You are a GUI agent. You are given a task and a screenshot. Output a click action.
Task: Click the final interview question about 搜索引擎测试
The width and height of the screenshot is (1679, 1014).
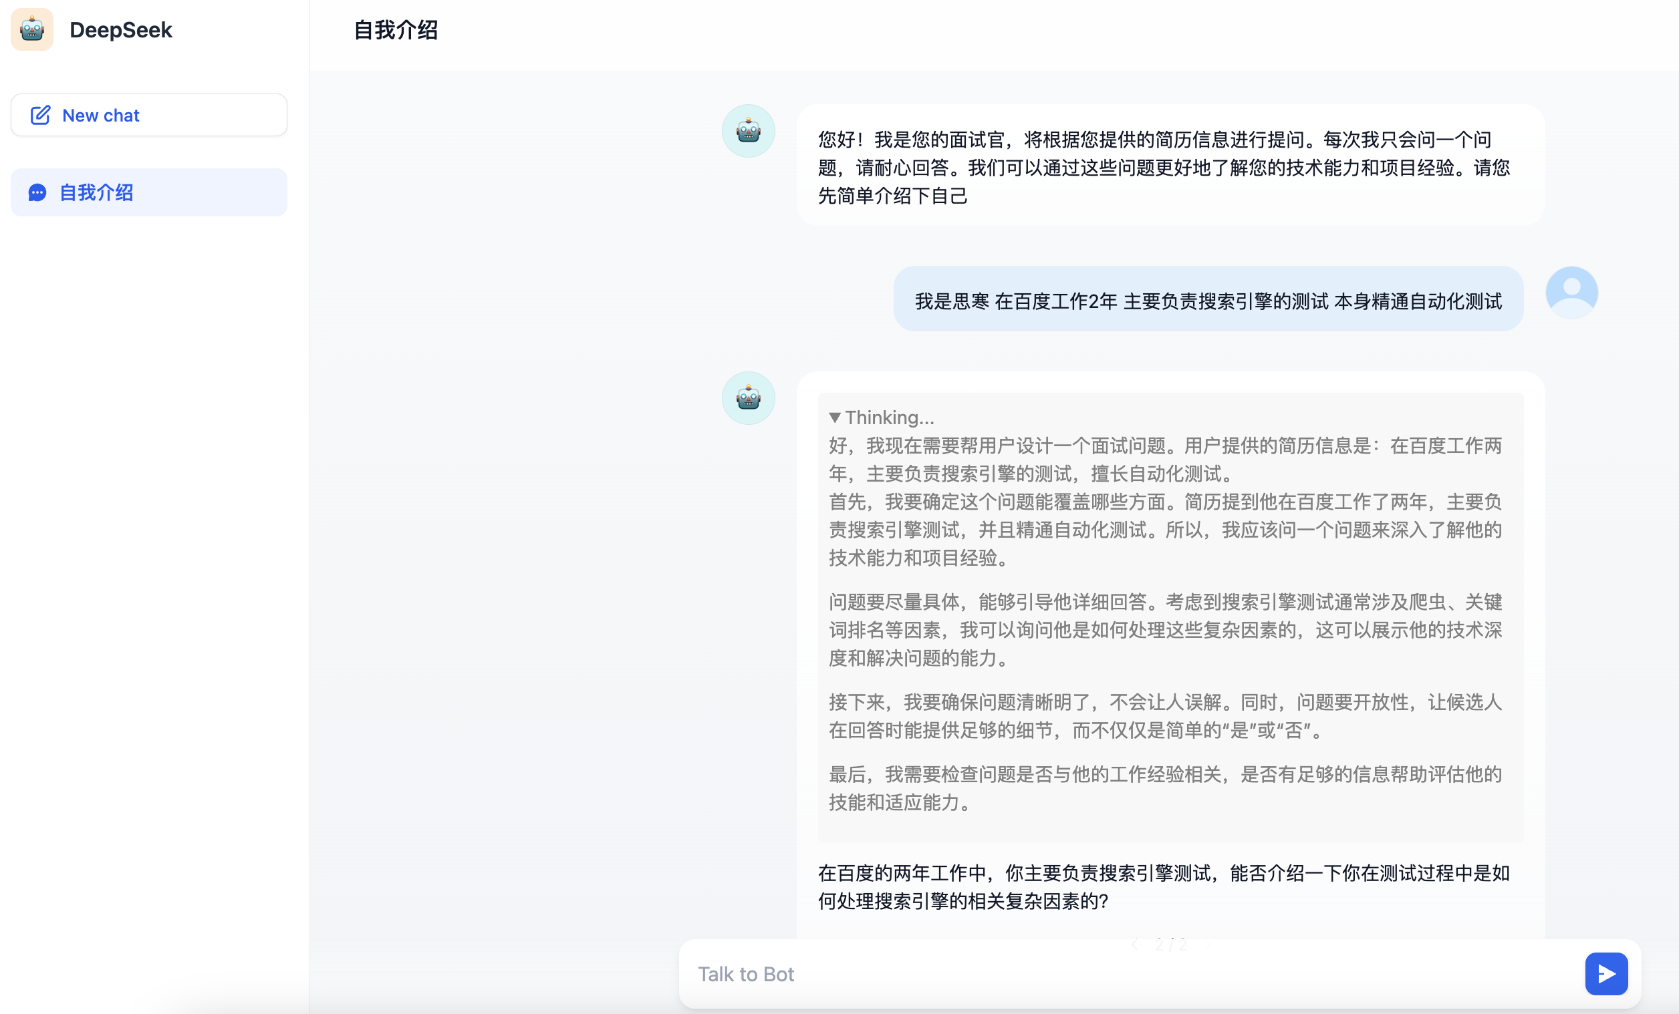click(1164, 886)
